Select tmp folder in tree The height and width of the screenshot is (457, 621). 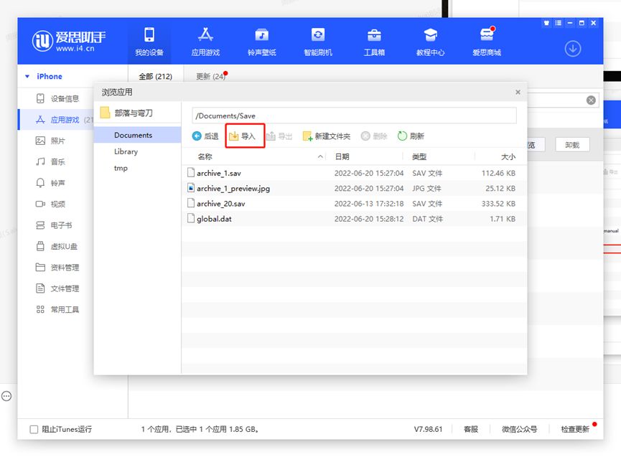pos(121,168)
